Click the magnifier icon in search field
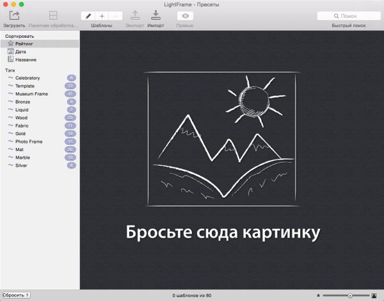Viewport: 384px width, 301px height. [x=336, y=16]
